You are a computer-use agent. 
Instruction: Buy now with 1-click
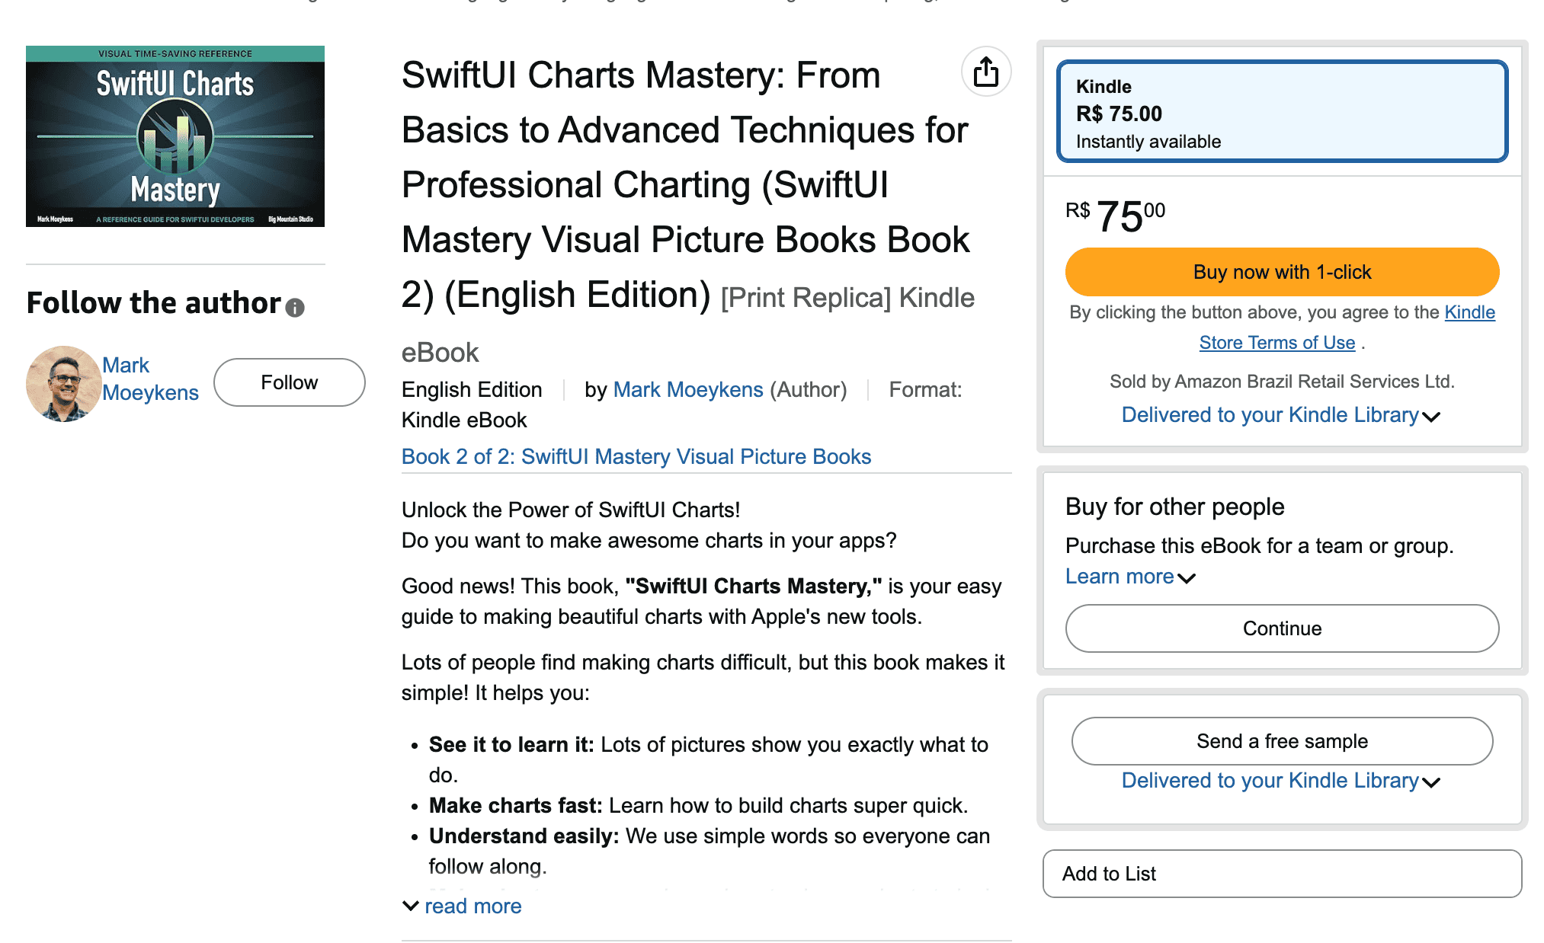tap(1282, 272)
